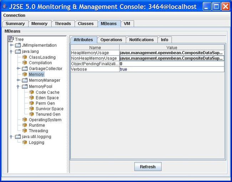
Task: Select the Perm Gen tree label
Action: 45,103
